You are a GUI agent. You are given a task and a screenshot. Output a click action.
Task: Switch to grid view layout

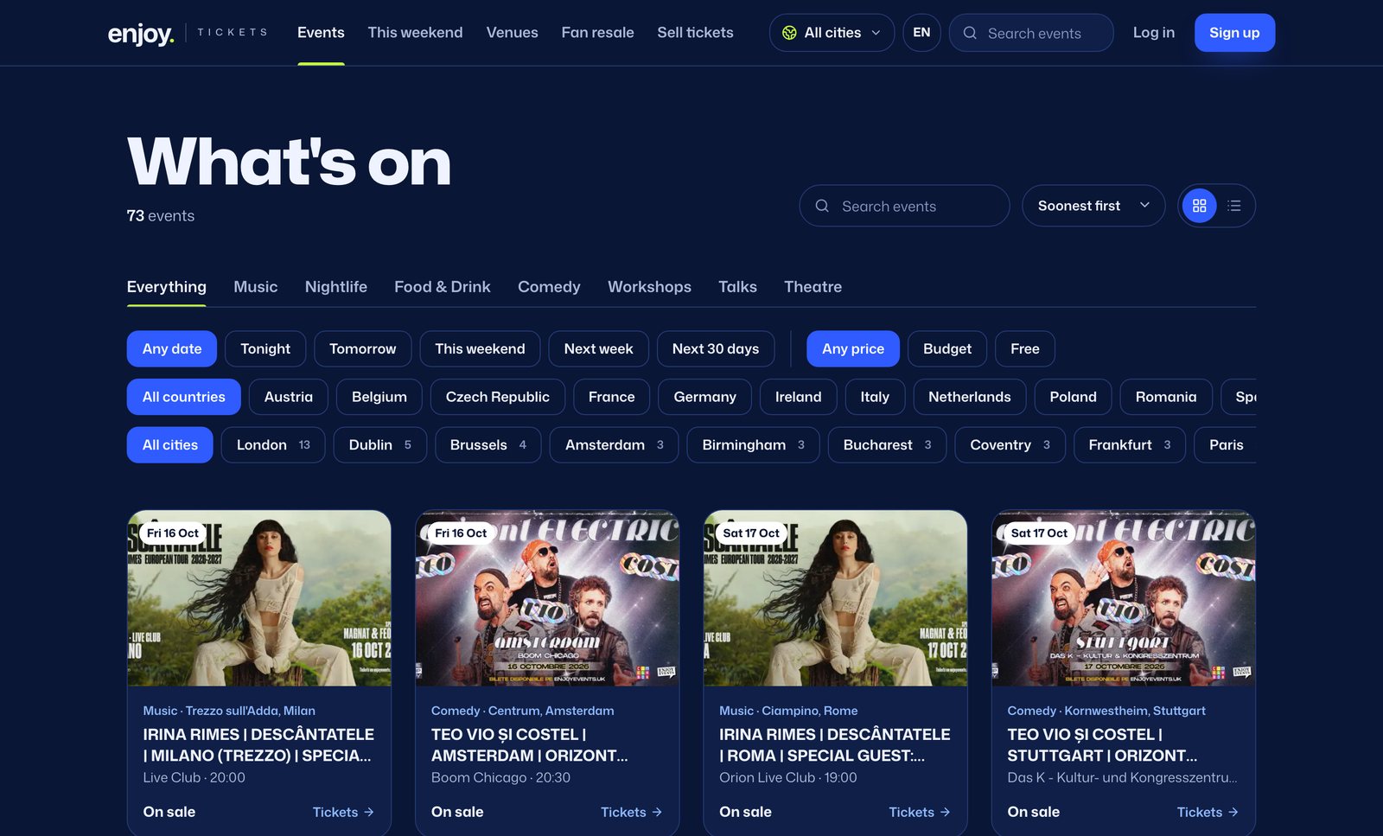pyautogui.click(x=1199, y=206)
